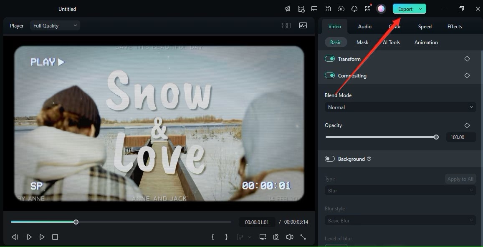483x247 pixels.
Task: Step forward one frame in player
Action: (29, 237)
